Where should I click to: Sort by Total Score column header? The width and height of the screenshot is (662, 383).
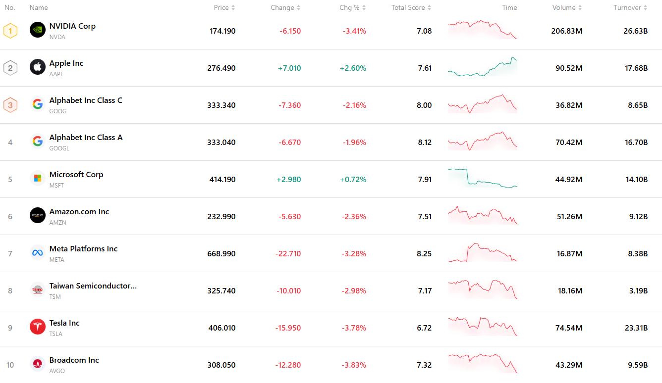coord(411,7)
